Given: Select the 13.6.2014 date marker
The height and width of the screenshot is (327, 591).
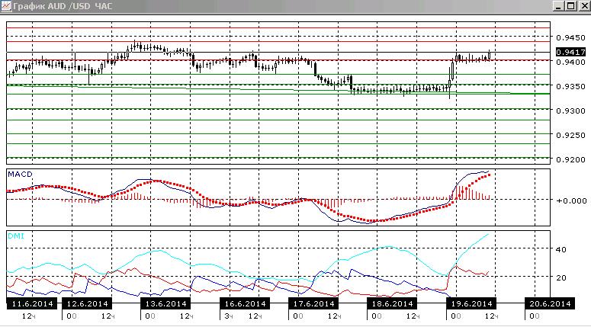Looking at the screenshot, I should pos(165,303).
